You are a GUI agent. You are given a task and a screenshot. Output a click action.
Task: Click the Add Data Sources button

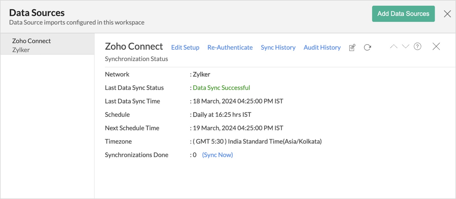point(403,14)
